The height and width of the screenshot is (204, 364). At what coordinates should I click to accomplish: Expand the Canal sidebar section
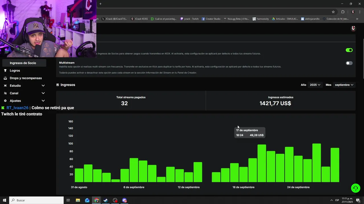tap(43, 93)
